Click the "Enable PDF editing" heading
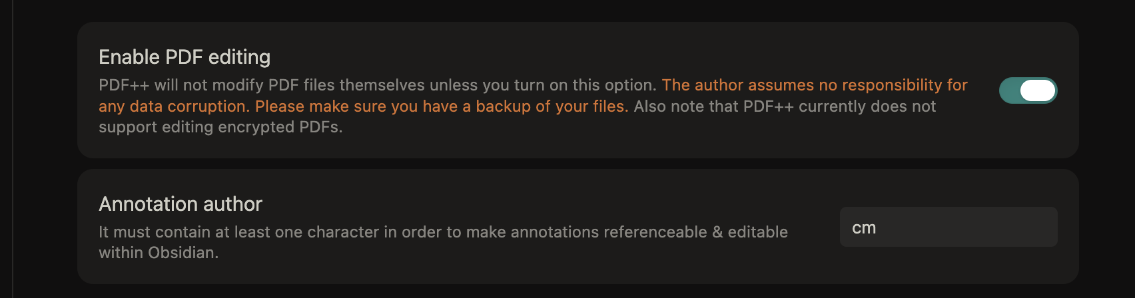The height and width of the screenshot is (298, 1135). pos(185,57)
